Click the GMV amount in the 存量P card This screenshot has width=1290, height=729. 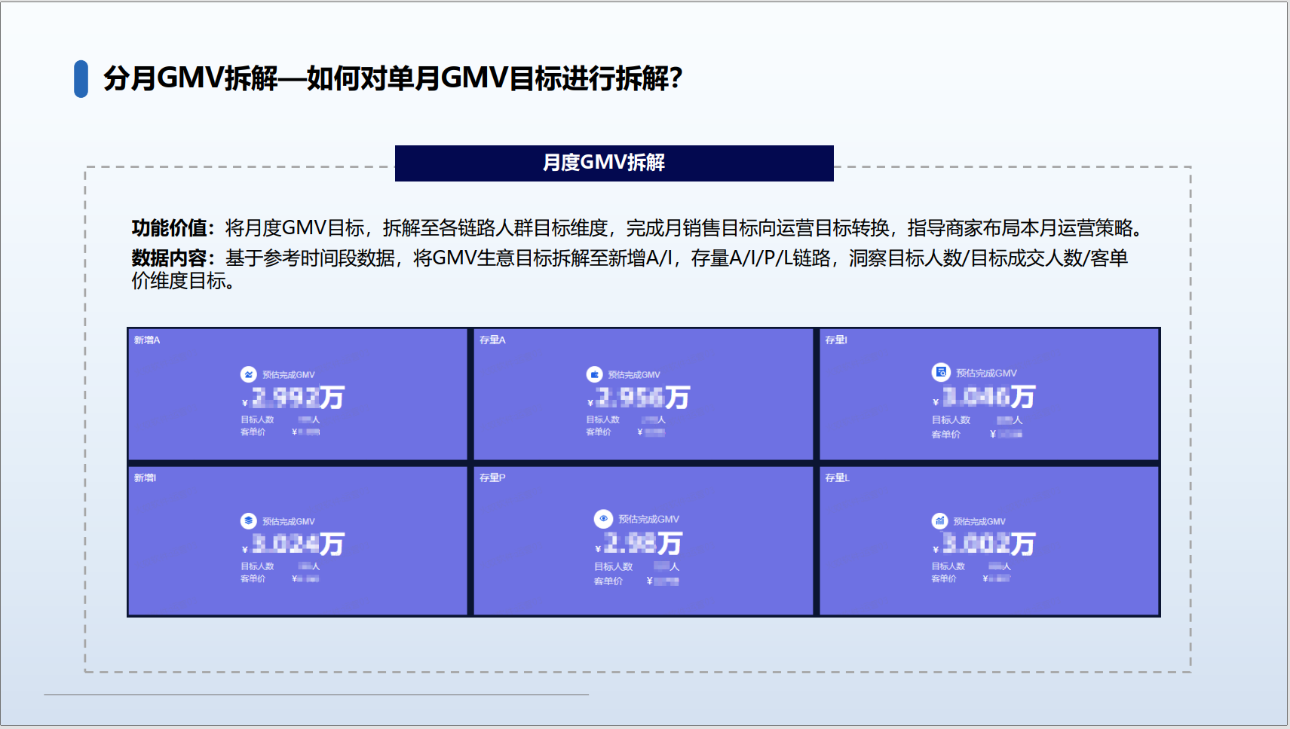tap(639, 544)
